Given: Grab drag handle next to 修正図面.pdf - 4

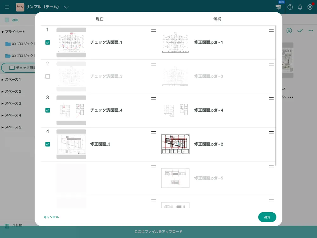Looking at the screenshot, I should [x=271, y=98].
